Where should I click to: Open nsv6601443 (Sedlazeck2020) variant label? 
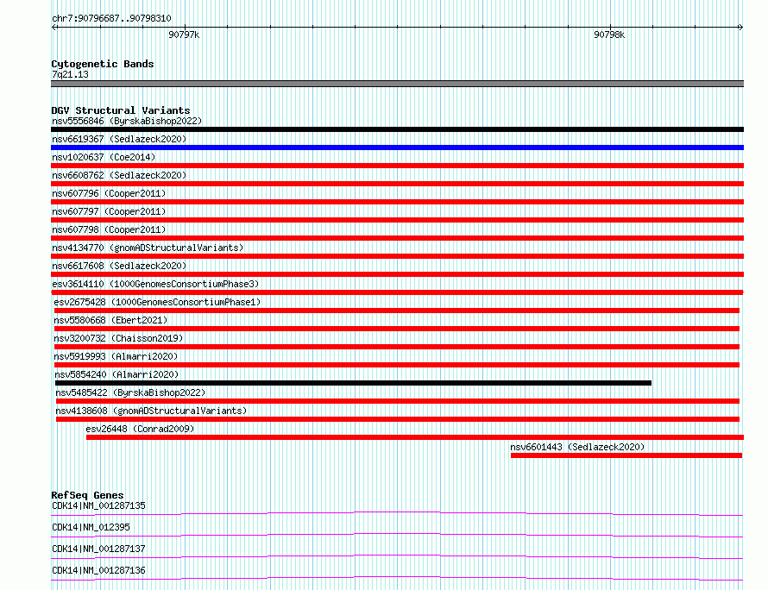577,447
